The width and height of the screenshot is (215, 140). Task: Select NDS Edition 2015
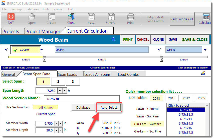click(x=171, y=98)
